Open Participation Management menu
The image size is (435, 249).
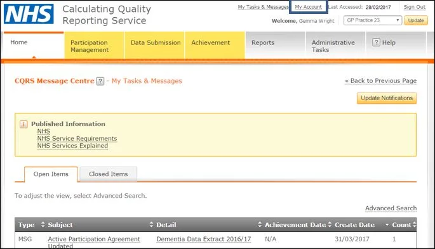94,46
